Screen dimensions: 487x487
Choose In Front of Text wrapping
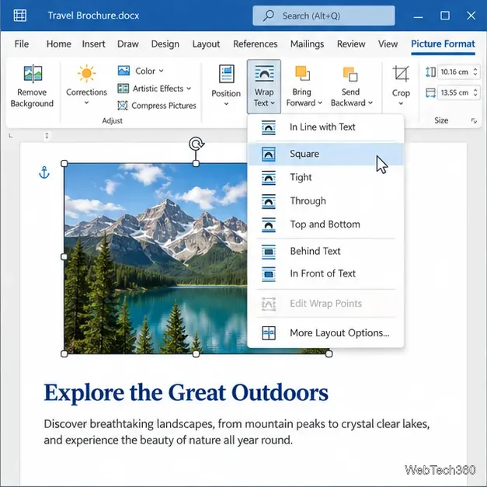coord(325,274)
